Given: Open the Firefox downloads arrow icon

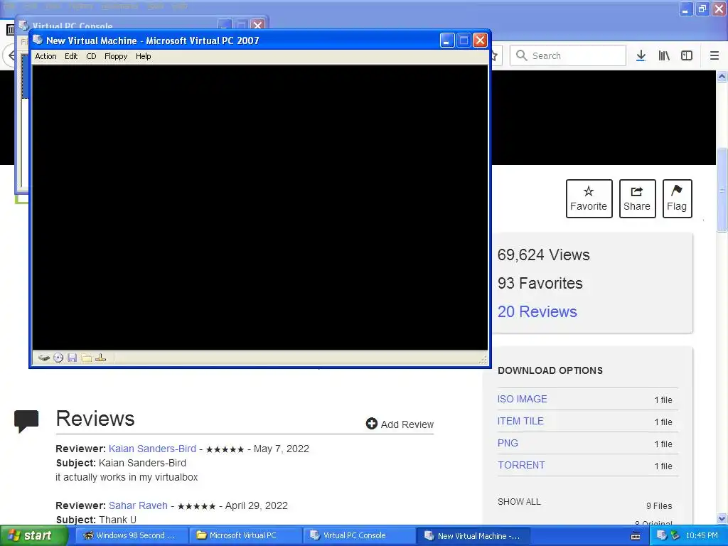Looking at the screenshot, I should [x=641, y=55].
